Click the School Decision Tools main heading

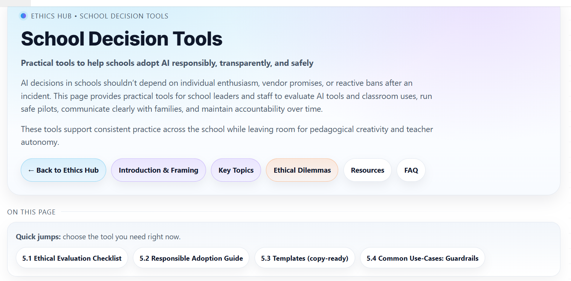(x=122, y=39)
